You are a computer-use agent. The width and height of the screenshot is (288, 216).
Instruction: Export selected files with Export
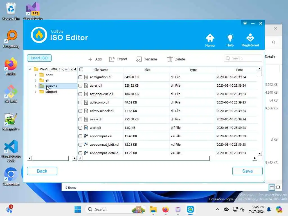[x=118, y=59]
